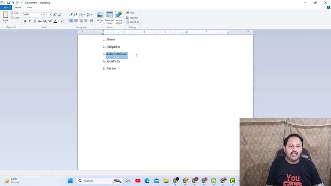Insert a Picture

(x=100, y=17)
